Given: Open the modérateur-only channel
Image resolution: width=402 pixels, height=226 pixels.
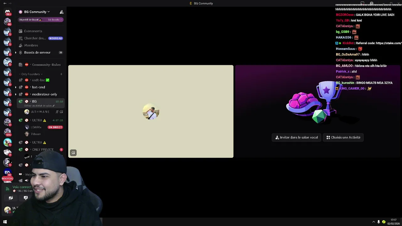Looking at the screenshot, I should [41, 94].
